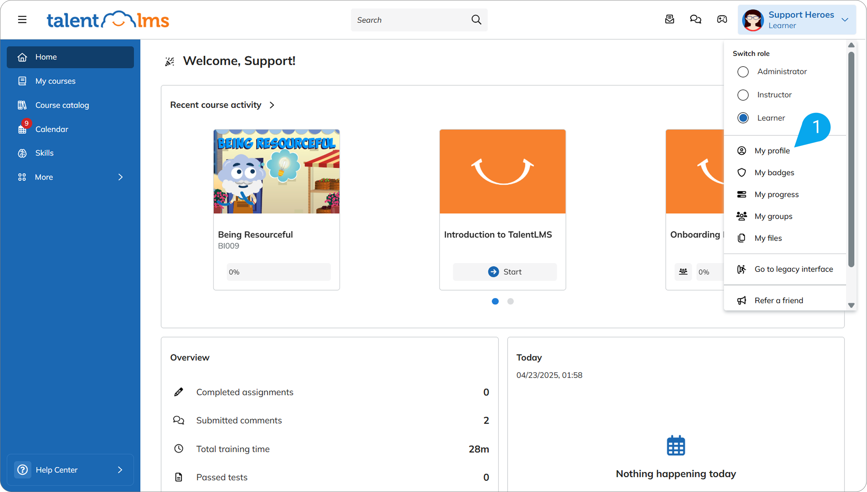Open the Being Resourceful course title

(x=255, y=234)
